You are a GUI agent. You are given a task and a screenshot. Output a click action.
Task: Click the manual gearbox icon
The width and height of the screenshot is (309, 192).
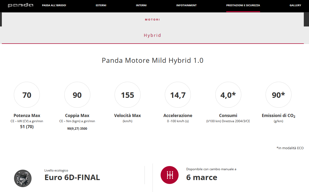(169, 175)
